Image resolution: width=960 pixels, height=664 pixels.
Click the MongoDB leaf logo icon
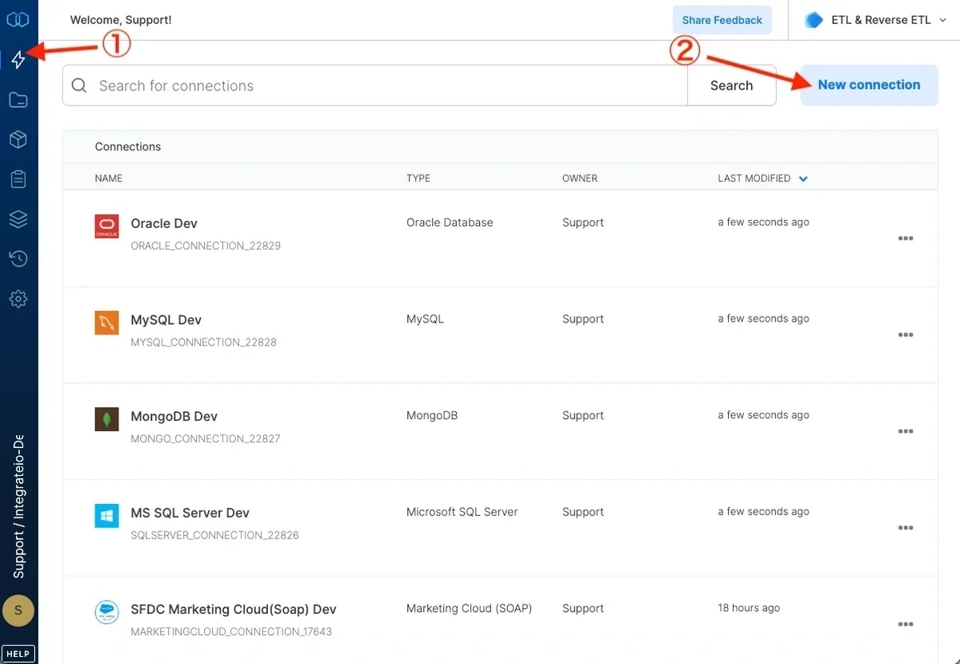click(x=106, y=419)
